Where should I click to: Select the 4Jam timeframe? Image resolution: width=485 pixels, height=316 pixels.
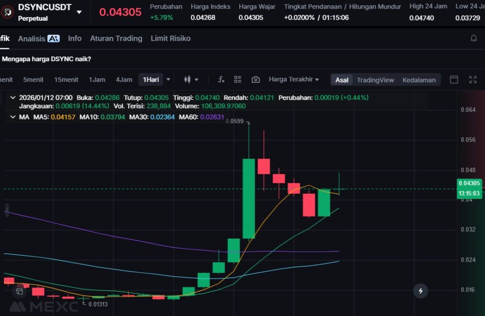point(124,80)
